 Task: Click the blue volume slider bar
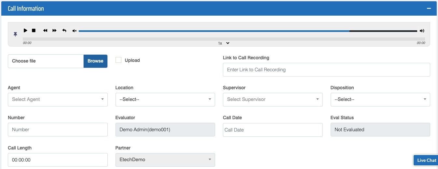pyautogui.click(x=214, y=31)
